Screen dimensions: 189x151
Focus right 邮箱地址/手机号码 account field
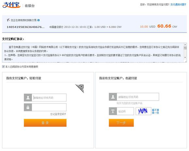tap(138, 97)
